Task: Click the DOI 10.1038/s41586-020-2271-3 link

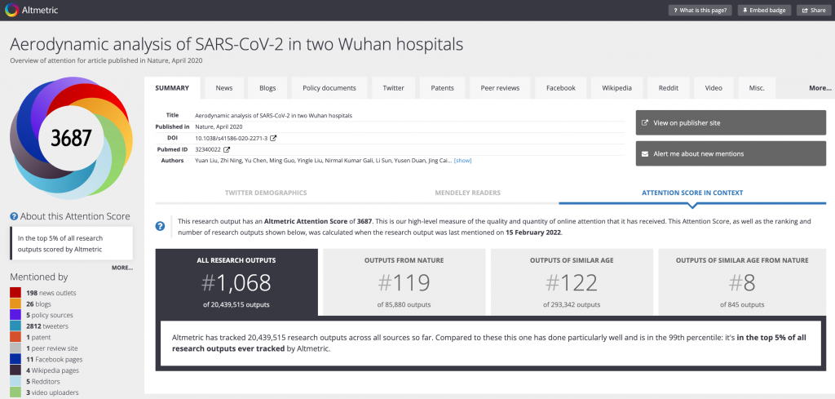Action: 231,138
